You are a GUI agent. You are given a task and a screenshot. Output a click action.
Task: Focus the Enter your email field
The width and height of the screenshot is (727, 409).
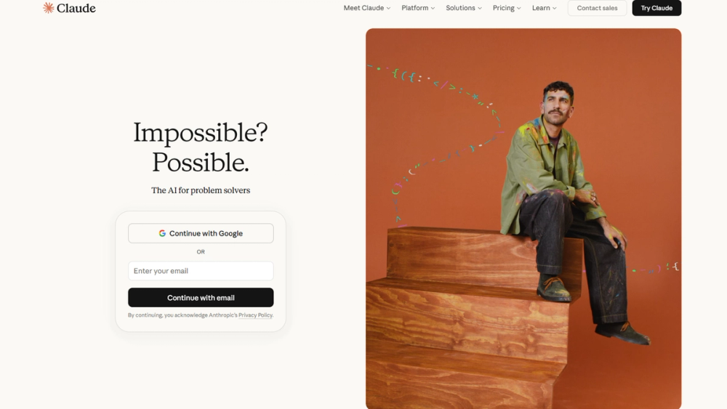(201, 271)
